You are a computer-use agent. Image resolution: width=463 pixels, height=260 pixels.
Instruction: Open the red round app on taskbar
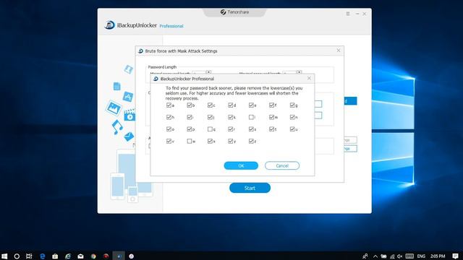coord(106,256)
